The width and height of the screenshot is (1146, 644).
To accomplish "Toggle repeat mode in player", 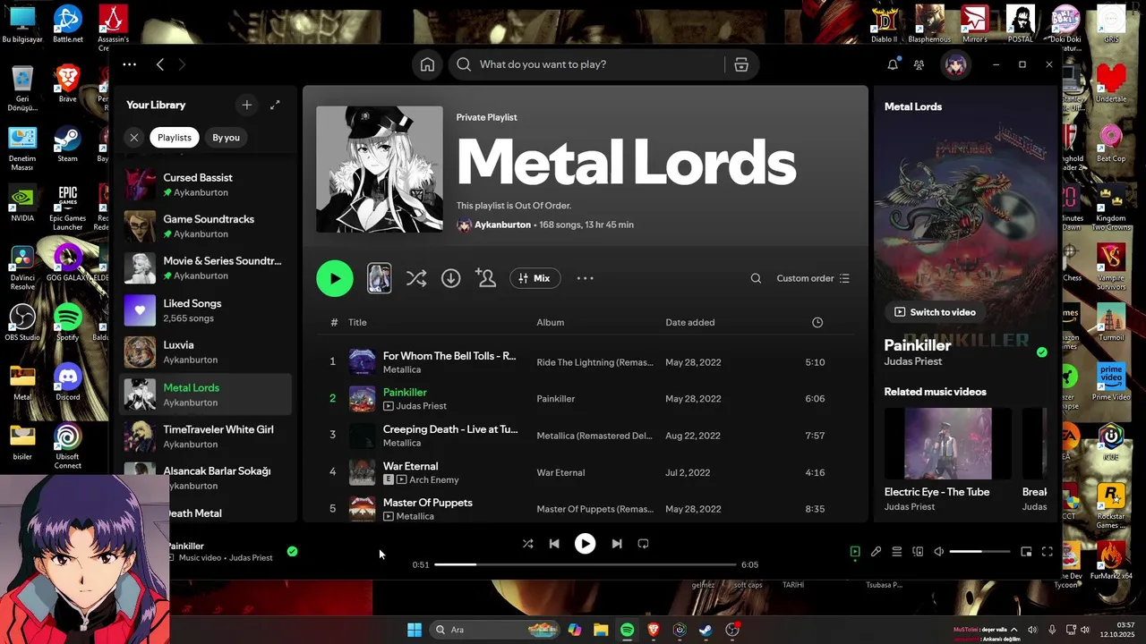I will [x=643, y=544].
